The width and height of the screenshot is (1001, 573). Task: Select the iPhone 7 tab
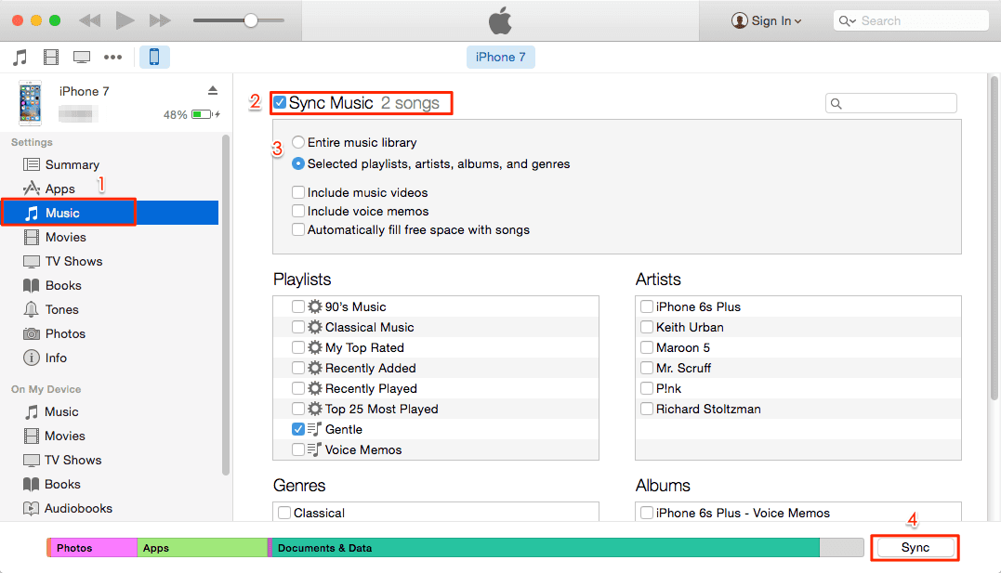[x=500, y=57]
